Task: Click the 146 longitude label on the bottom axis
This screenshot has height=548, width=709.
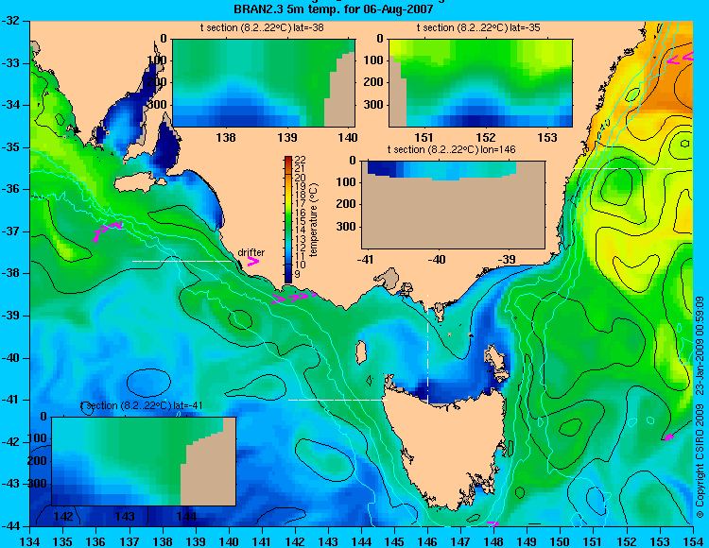Action: pos(427,541)
